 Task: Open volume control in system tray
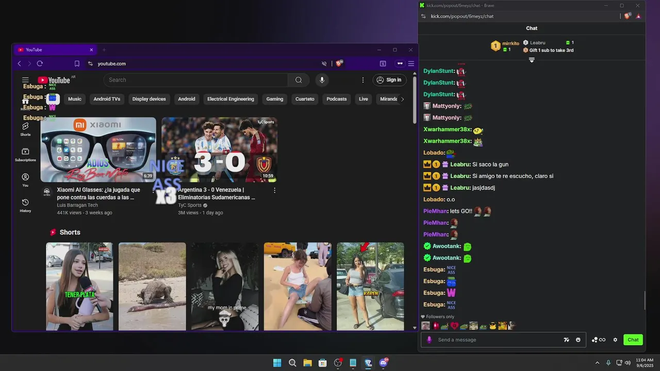[x=628, y=363]
